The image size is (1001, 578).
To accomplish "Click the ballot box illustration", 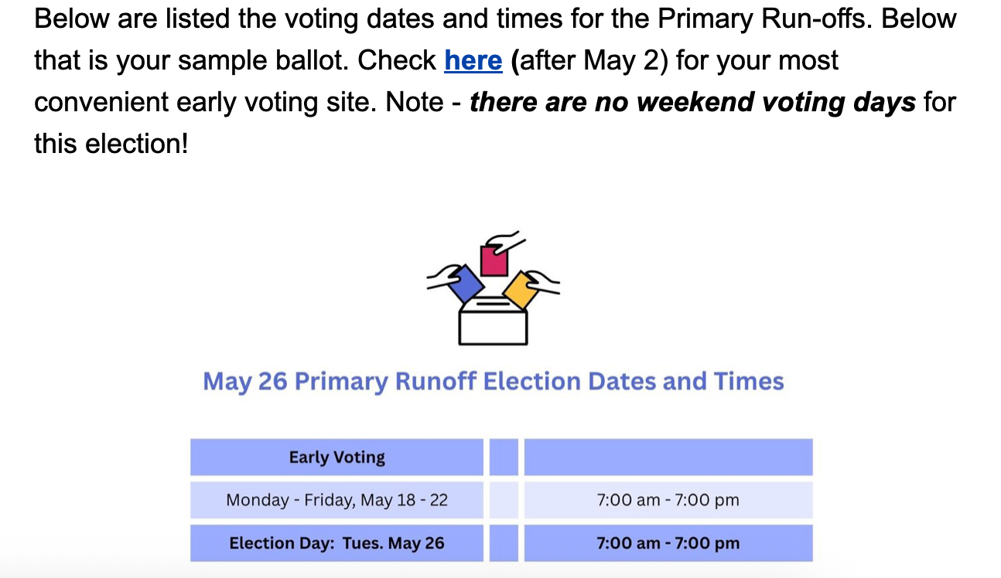I will 494,288.
